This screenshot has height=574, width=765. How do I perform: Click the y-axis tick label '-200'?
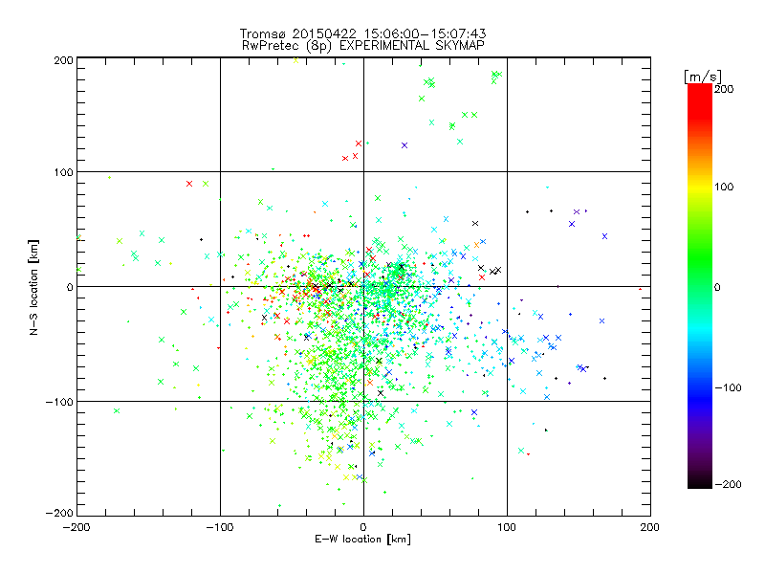pos(59,514)
